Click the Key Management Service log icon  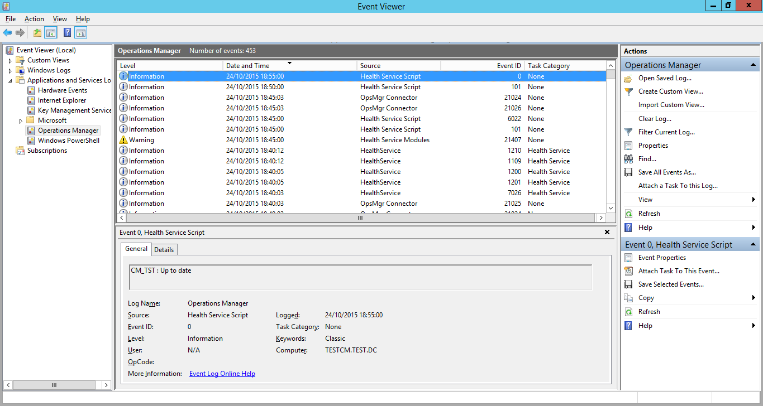[x=31, y=110]
